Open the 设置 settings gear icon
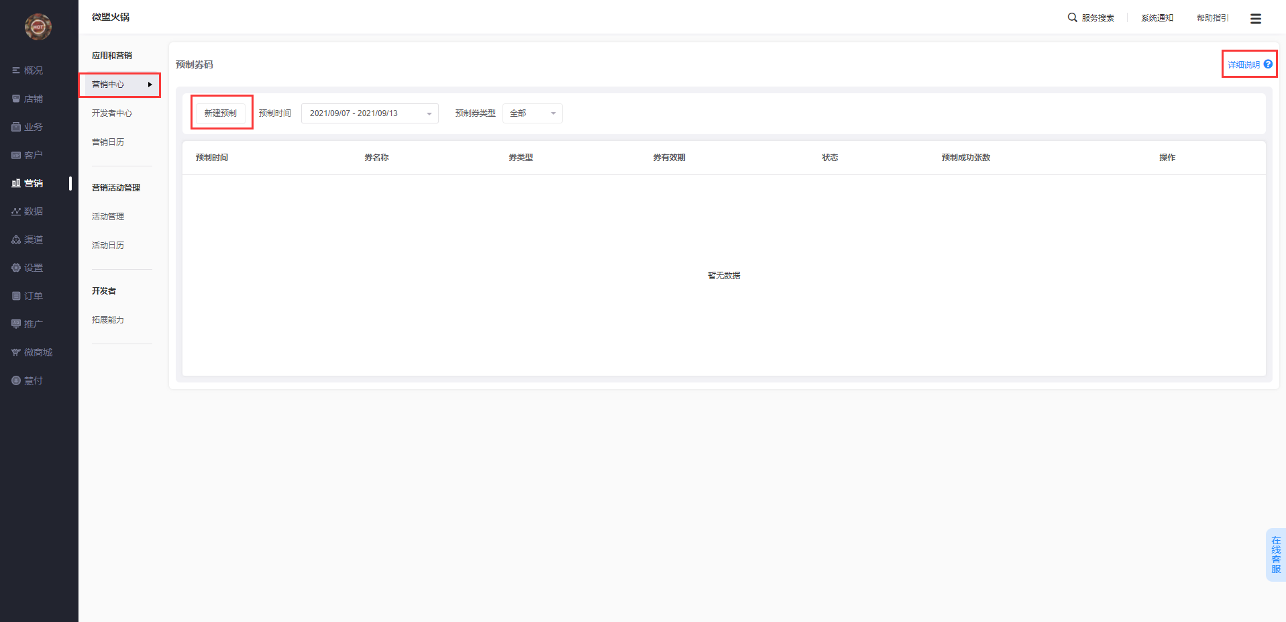The width and height of the screenshot is (1286, 622). click(x=16, y=268)
